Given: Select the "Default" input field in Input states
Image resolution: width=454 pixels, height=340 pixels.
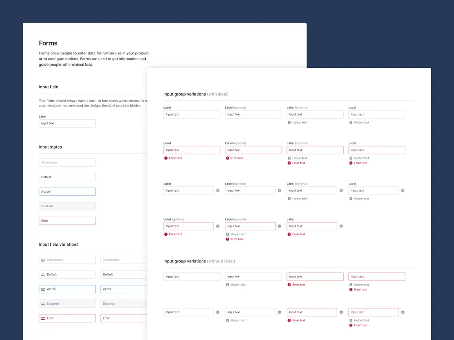Looking at the screenshot, I should coord(67,177).
